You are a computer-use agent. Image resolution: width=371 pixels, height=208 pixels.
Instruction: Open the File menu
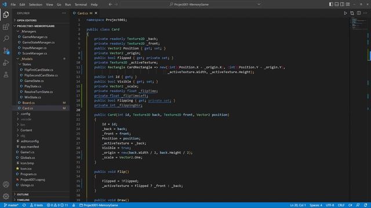(x=13, y=5)
